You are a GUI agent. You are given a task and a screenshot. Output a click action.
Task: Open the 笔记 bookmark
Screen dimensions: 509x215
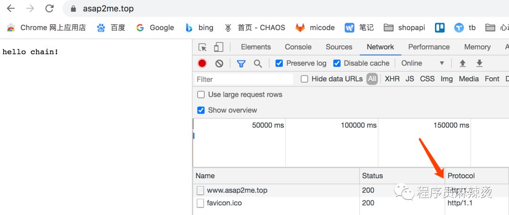tap(359, 28)
